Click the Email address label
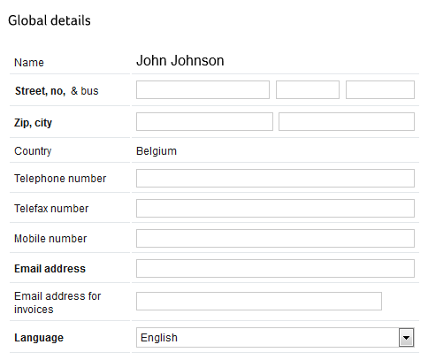Image resolution: width=428 pixels, height=360 pixels. tap(50, 269)
